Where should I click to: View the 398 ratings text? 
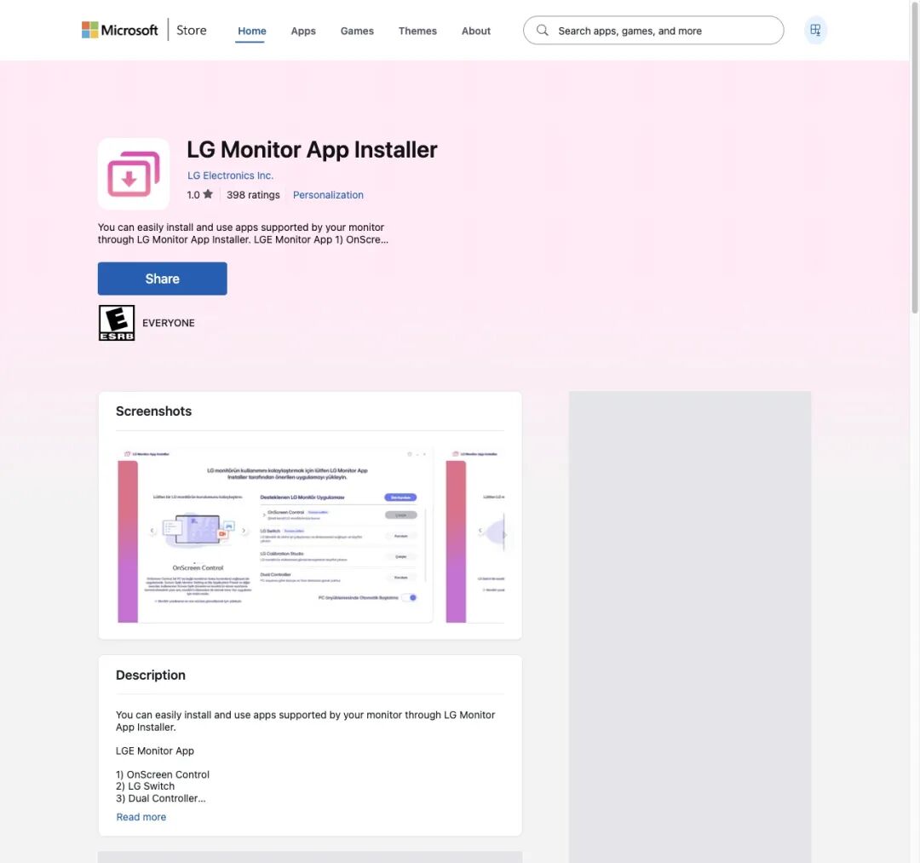click(253, 195)
